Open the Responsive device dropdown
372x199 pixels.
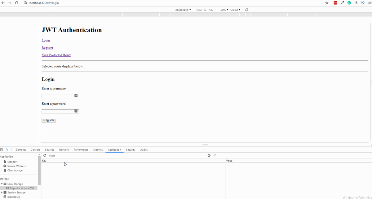pos(183,10)
